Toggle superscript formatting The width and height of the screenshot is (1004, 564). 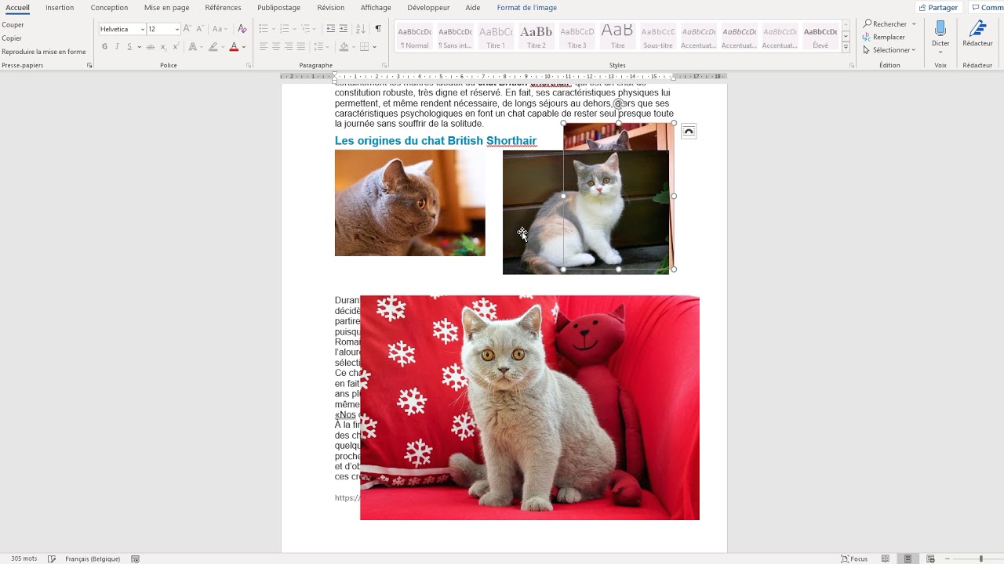tap(176, 47)
